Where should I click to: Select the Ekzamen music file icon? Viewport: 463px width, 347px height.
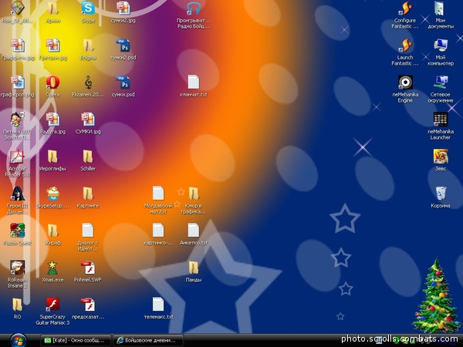pos(88,83)
